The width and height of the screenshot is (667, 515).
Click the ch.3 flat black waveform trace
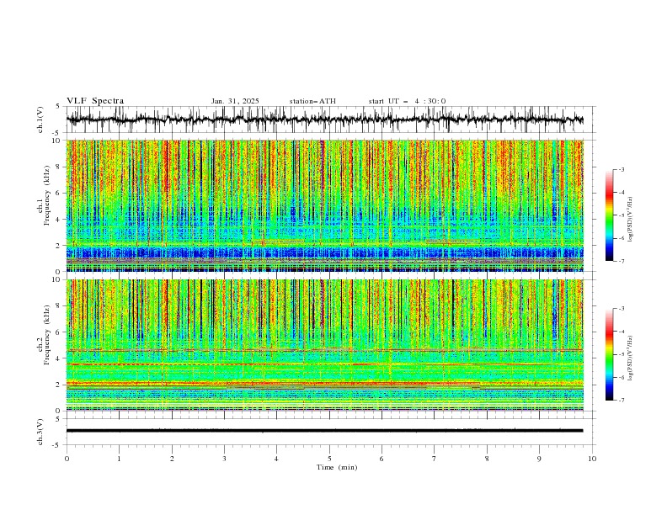(324, 431)
